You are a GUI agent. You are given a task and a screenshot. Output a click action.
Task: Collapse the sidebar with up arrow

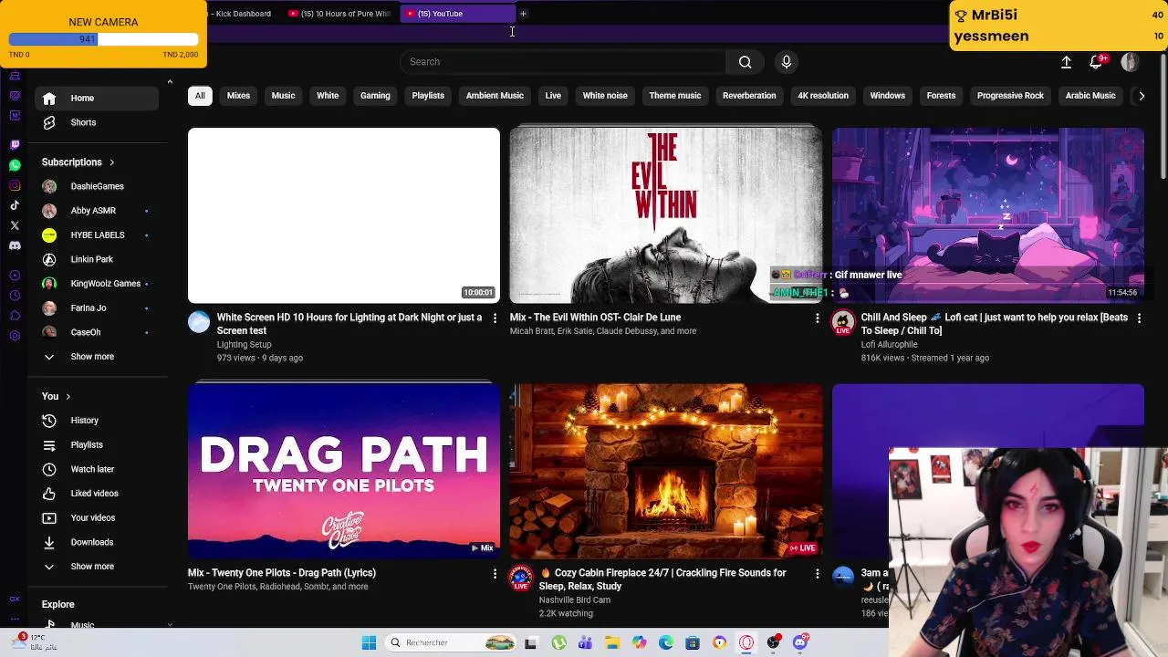(170, 83)
